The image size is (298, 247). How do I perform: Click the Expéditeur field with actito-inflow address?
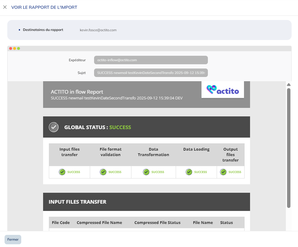click(x=151, y=60)
